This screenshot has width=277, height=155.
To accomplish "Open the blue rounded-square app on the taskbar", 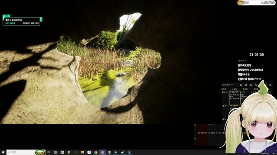I will (x=89, y=152).
